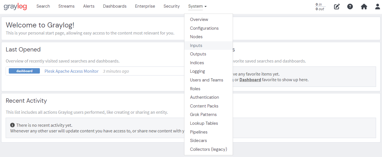Go to Users and Teams
The height and width of the screenshot is (157, 382).
pos(208,80)
